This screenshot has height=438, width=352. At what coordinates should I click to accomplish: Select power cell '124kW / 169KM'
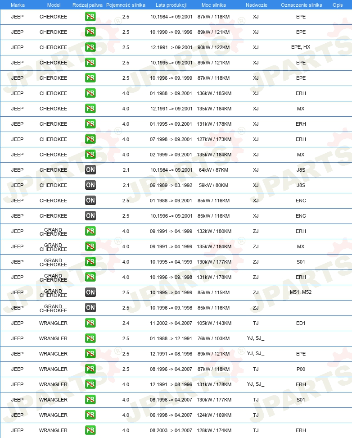[214, 415]
